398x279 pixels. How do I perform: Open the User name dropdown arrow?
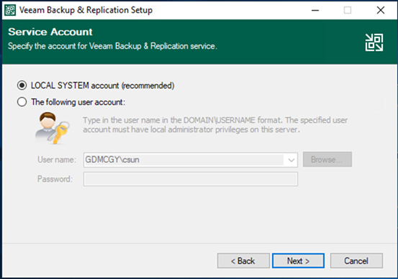(291, 160)
